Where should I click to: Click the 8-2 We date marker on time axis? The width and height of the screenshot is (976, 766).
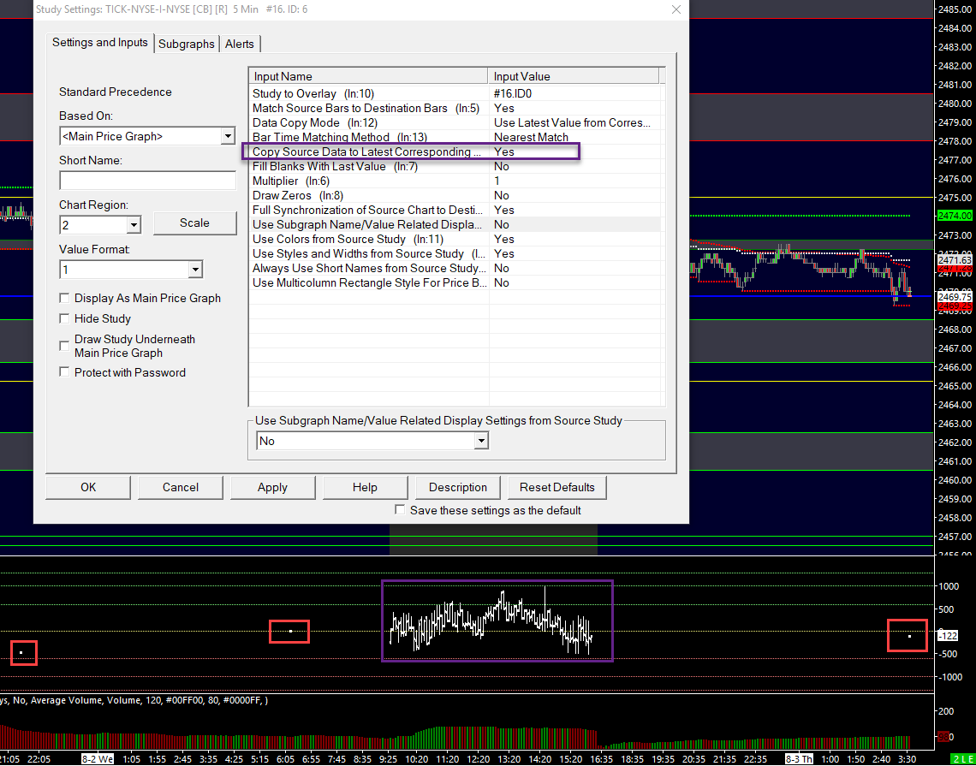coord(98,758)
